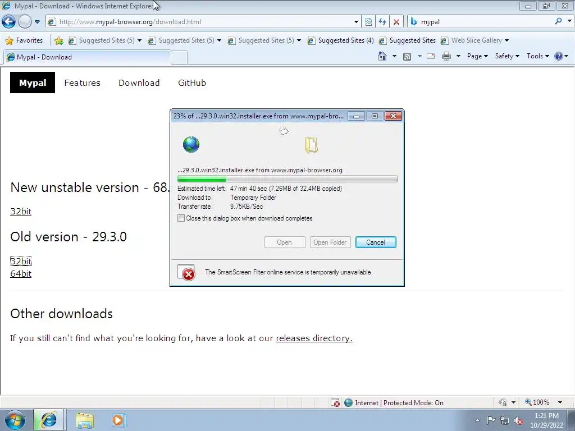
Task: Click the folder icon in download dialog
Action: [311, 145]
